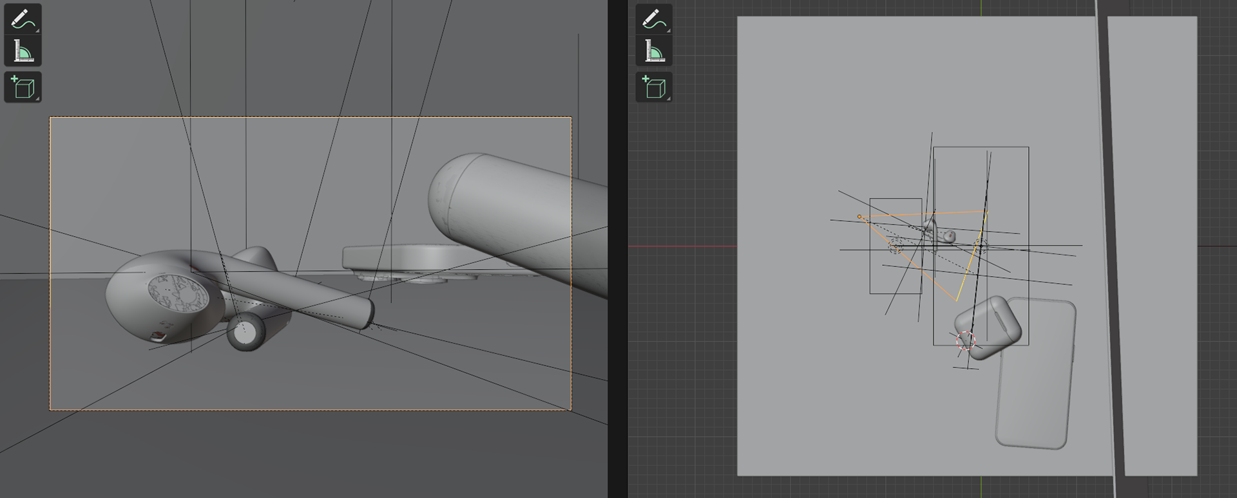This screenshot has height=498, width=1237.
Task: Select the Measure tool in the left viewport
Action: tap(23, 50)
